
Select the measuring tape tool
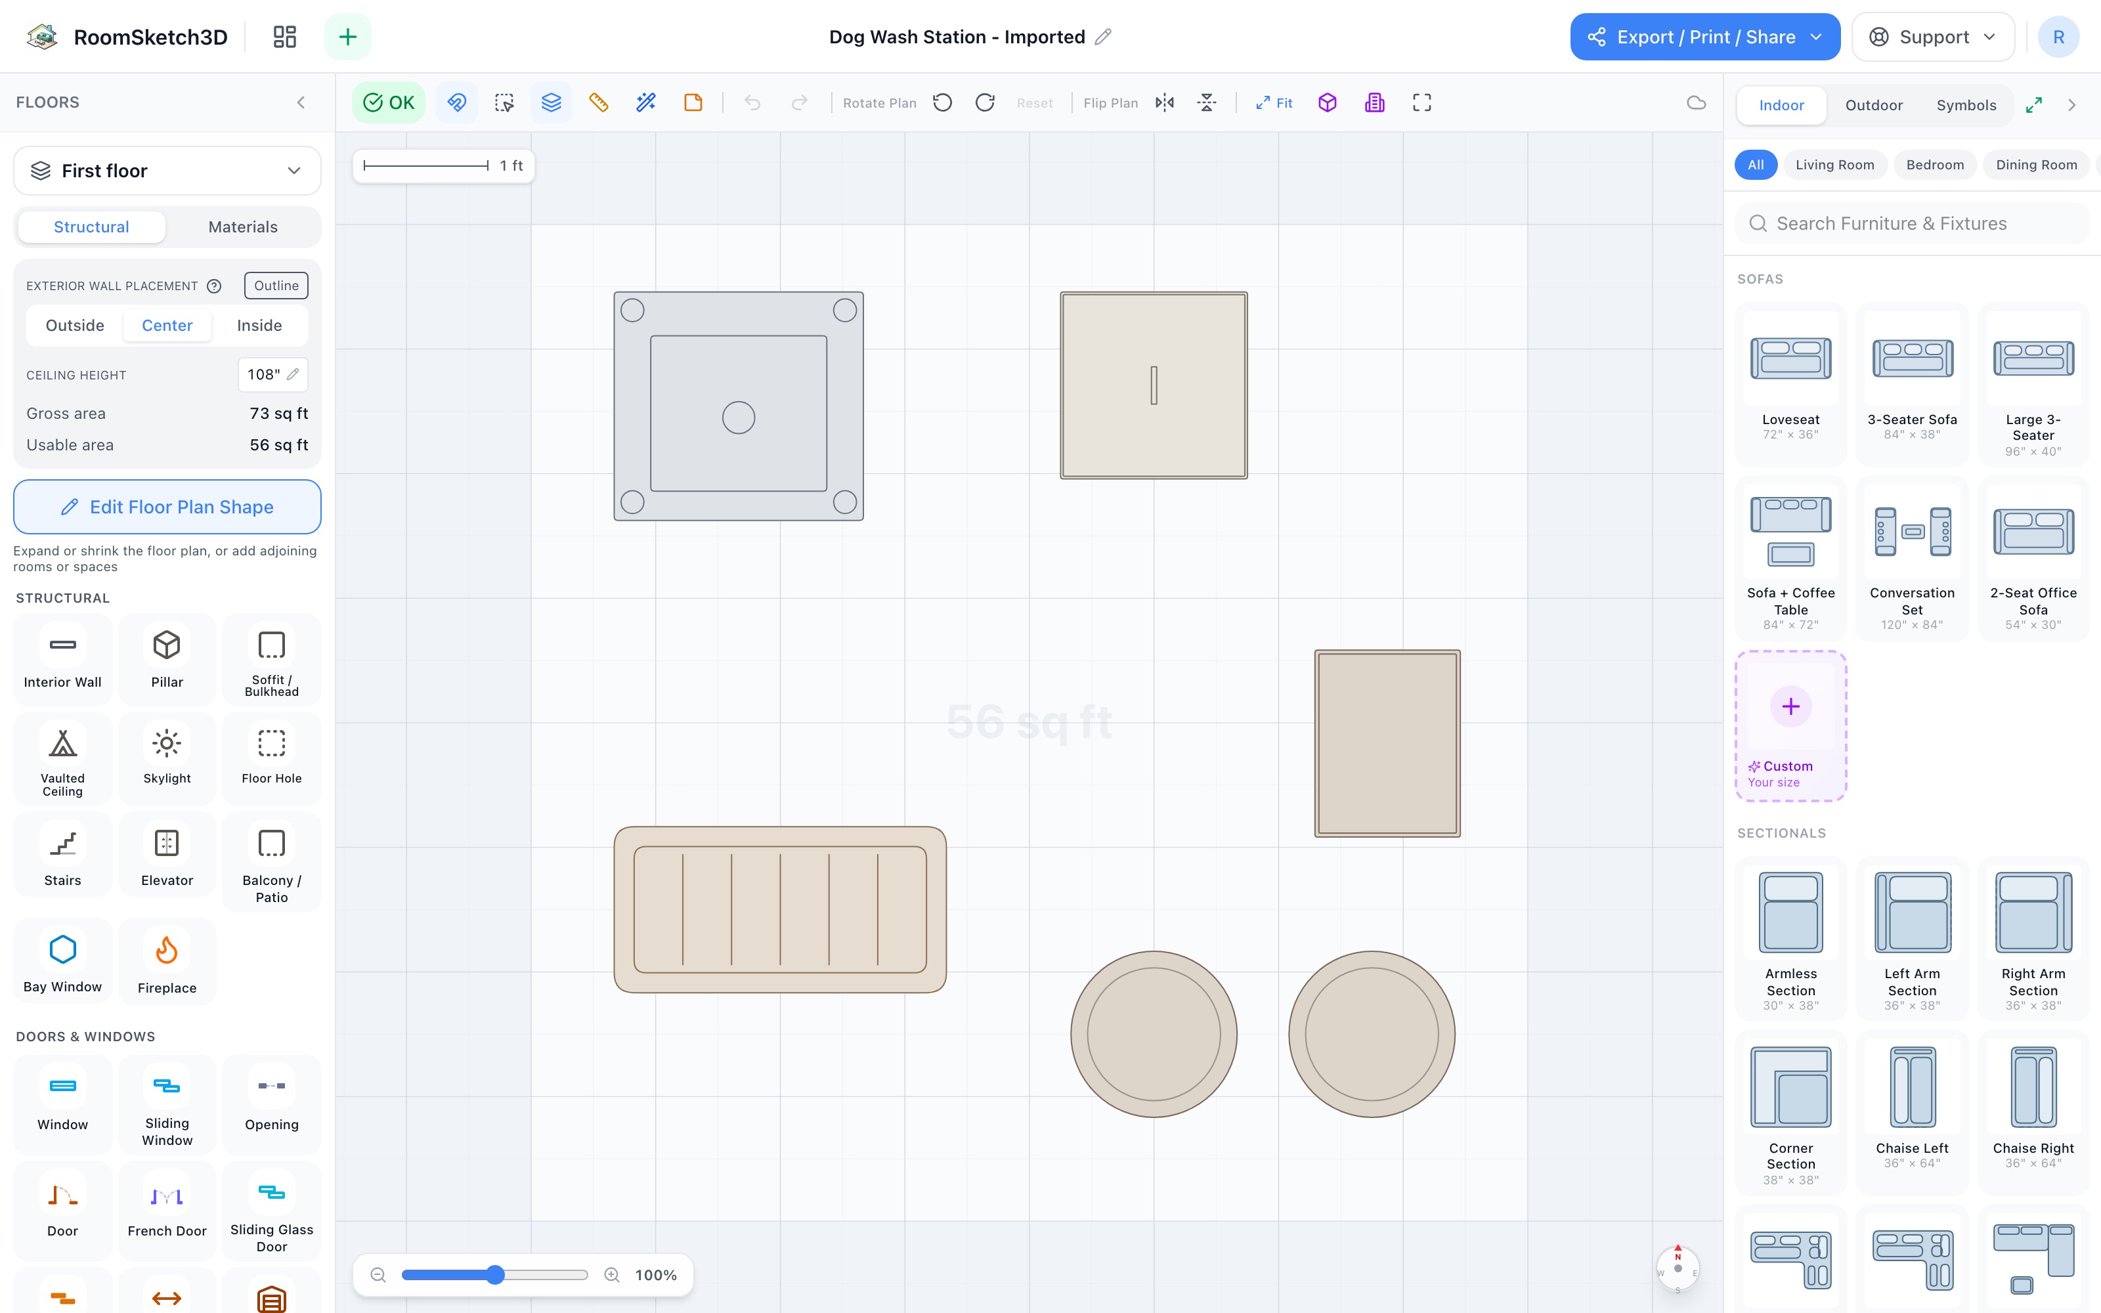click(598, 102)
